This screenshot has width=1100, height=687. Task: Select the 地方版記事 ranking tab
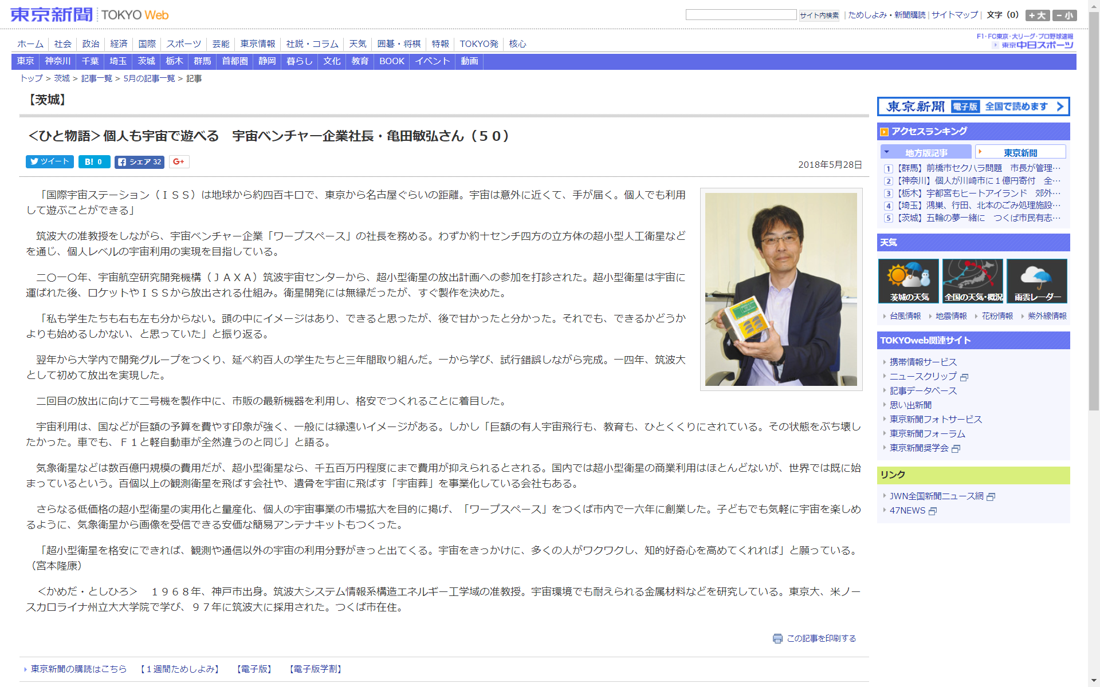pyautogui.click(x=926, y=152)
